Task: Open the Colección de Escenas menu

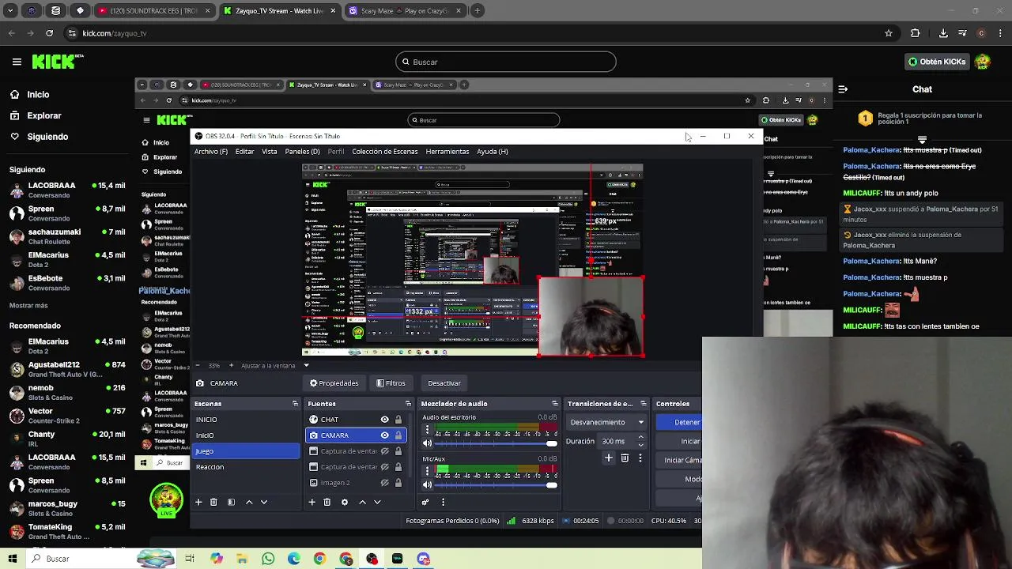Action: (x=385, y=152)
